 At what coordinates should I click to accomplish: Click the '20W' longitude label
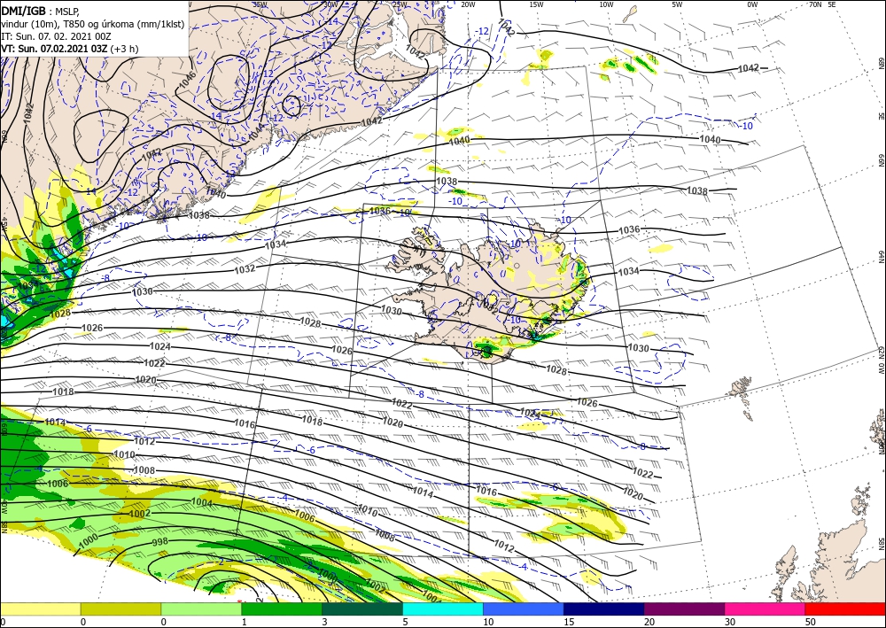pos(468,4)
